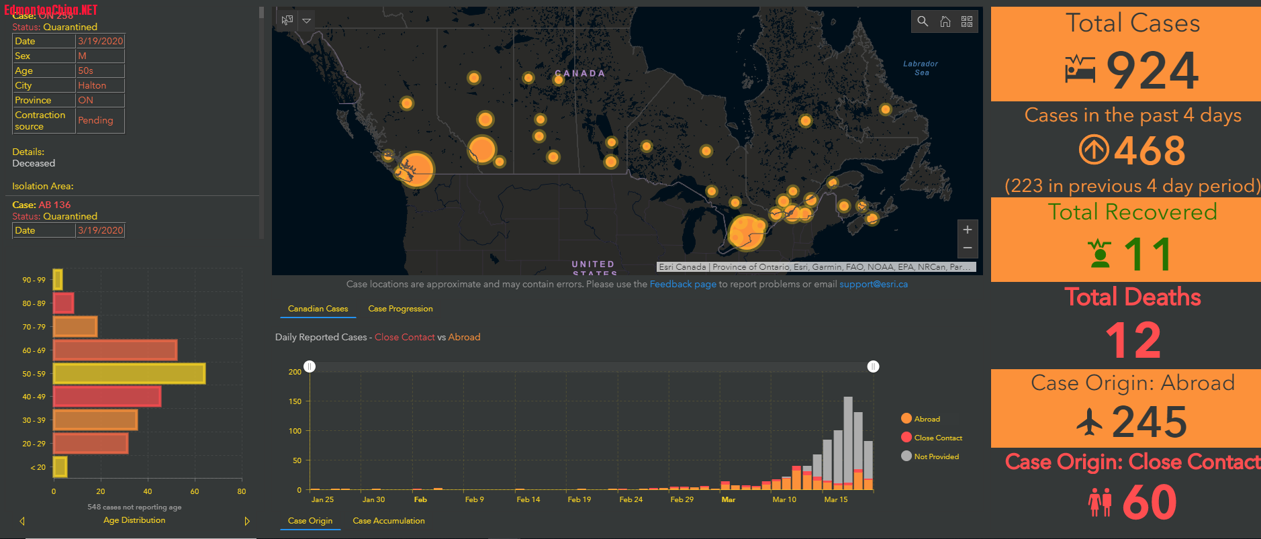This screenshot has width=1261, height=539.
Task: Select the 20 - 29 age bar
Action: [91, 444]
